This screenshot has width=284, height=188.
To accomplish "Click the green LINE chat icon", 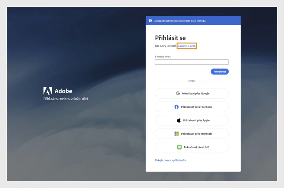I will (179, 147).
